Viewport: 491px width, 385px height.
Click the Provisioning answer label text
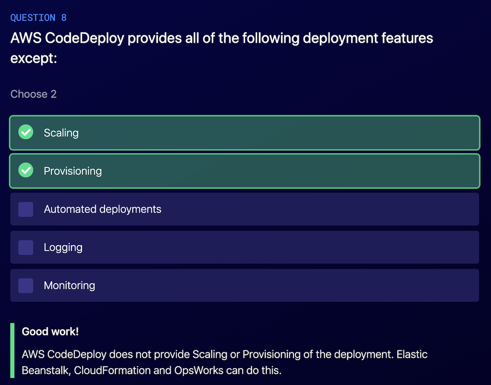coord(73,171)
